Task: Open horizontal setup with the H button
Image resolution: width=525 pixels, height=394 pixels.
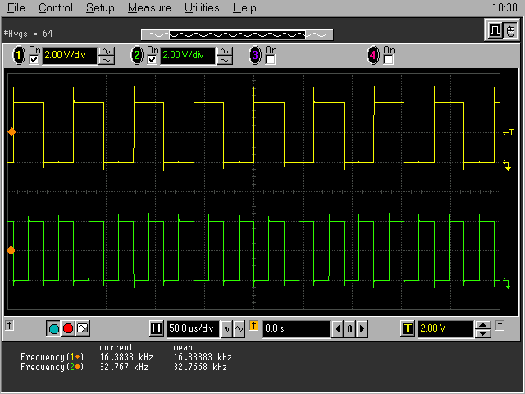Action: click(157, 329)
